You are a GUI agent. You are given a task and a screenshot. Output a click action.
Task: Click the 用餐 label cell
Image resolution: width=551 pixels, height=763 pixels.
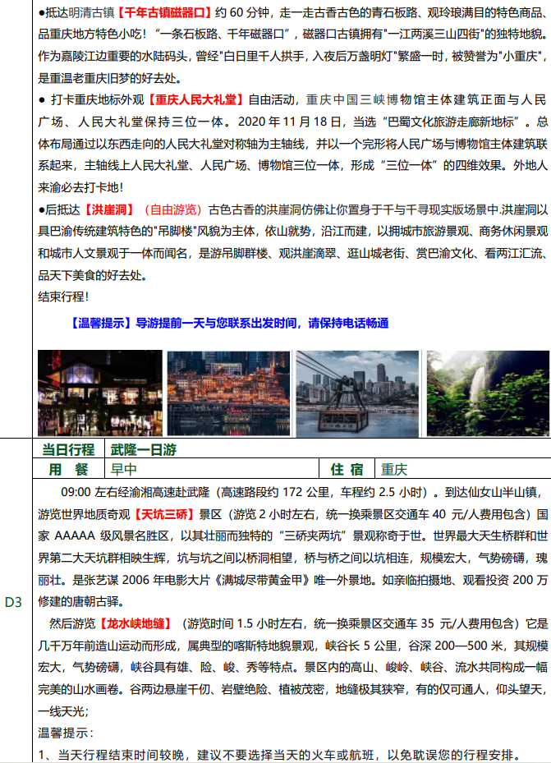point(69,470)
